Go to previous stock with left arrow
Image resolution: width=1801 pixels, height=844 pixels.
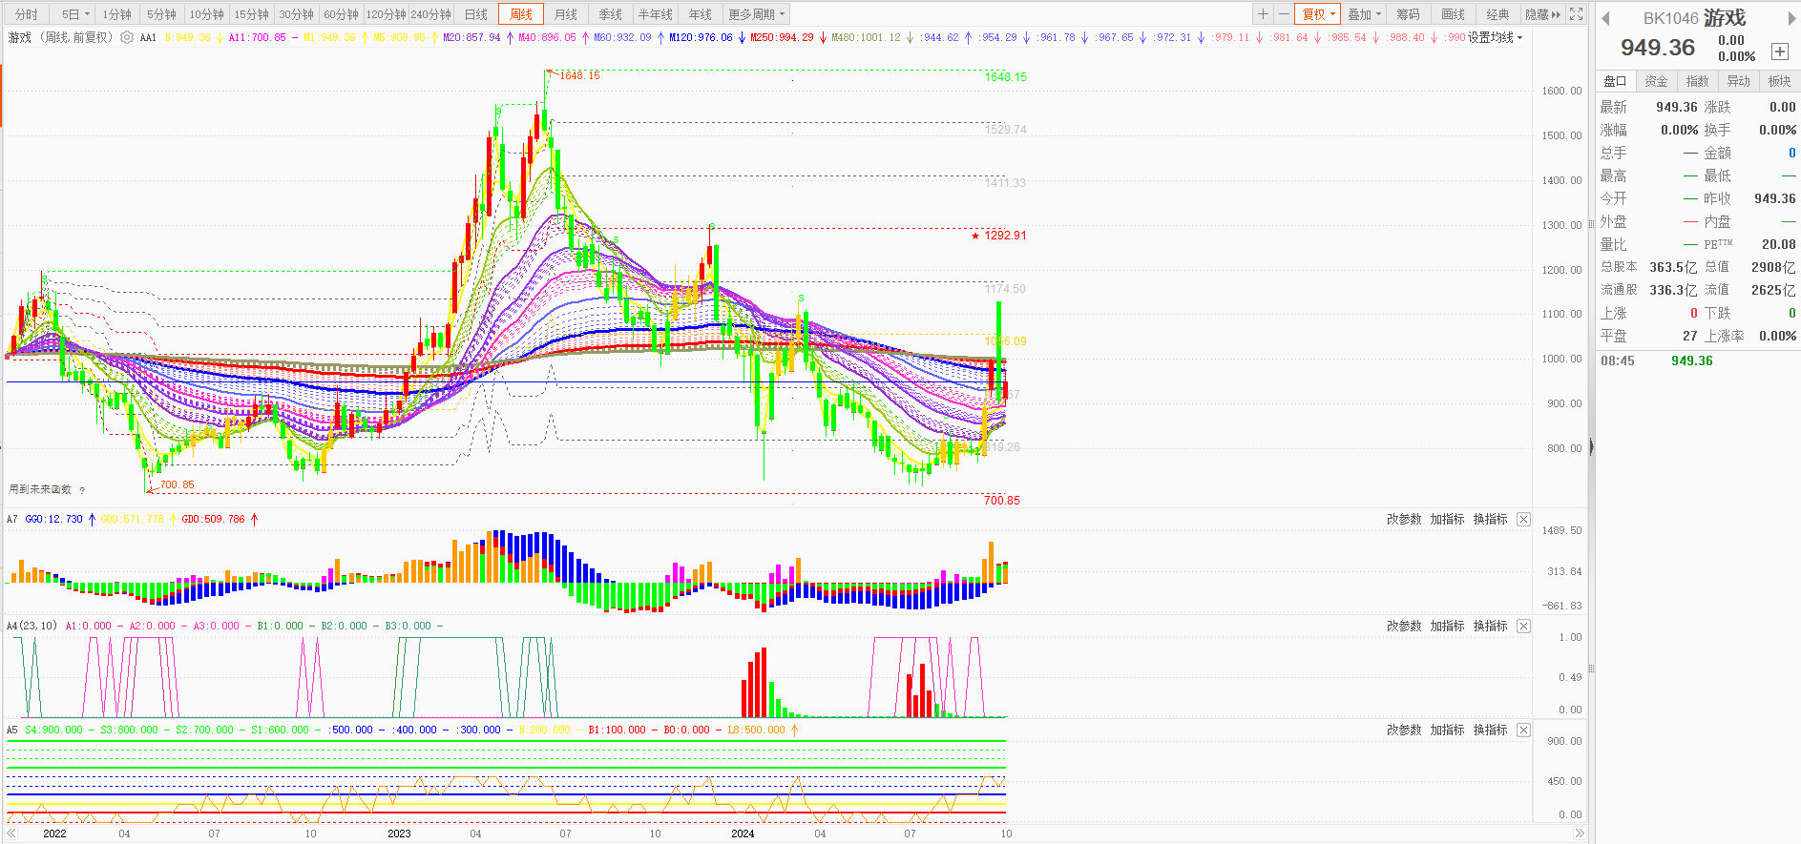click(x=1605, y=18)
